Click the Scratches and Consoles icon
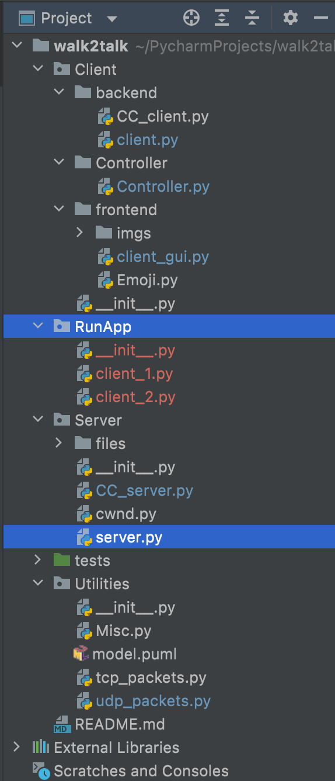Screen dimensions: 335x781 pos(40,770)
